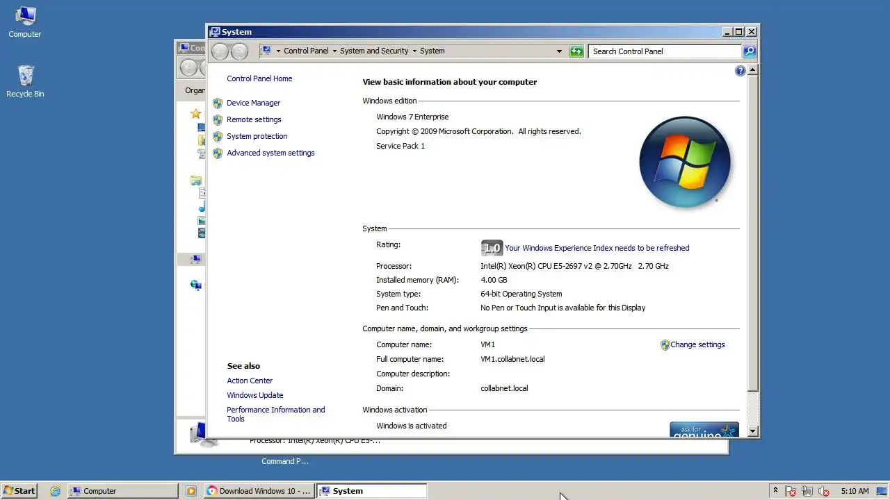The width and height of the screenshot is (890, 500).
Task: Click the scroll up arrow in System window
Action: 752,71
